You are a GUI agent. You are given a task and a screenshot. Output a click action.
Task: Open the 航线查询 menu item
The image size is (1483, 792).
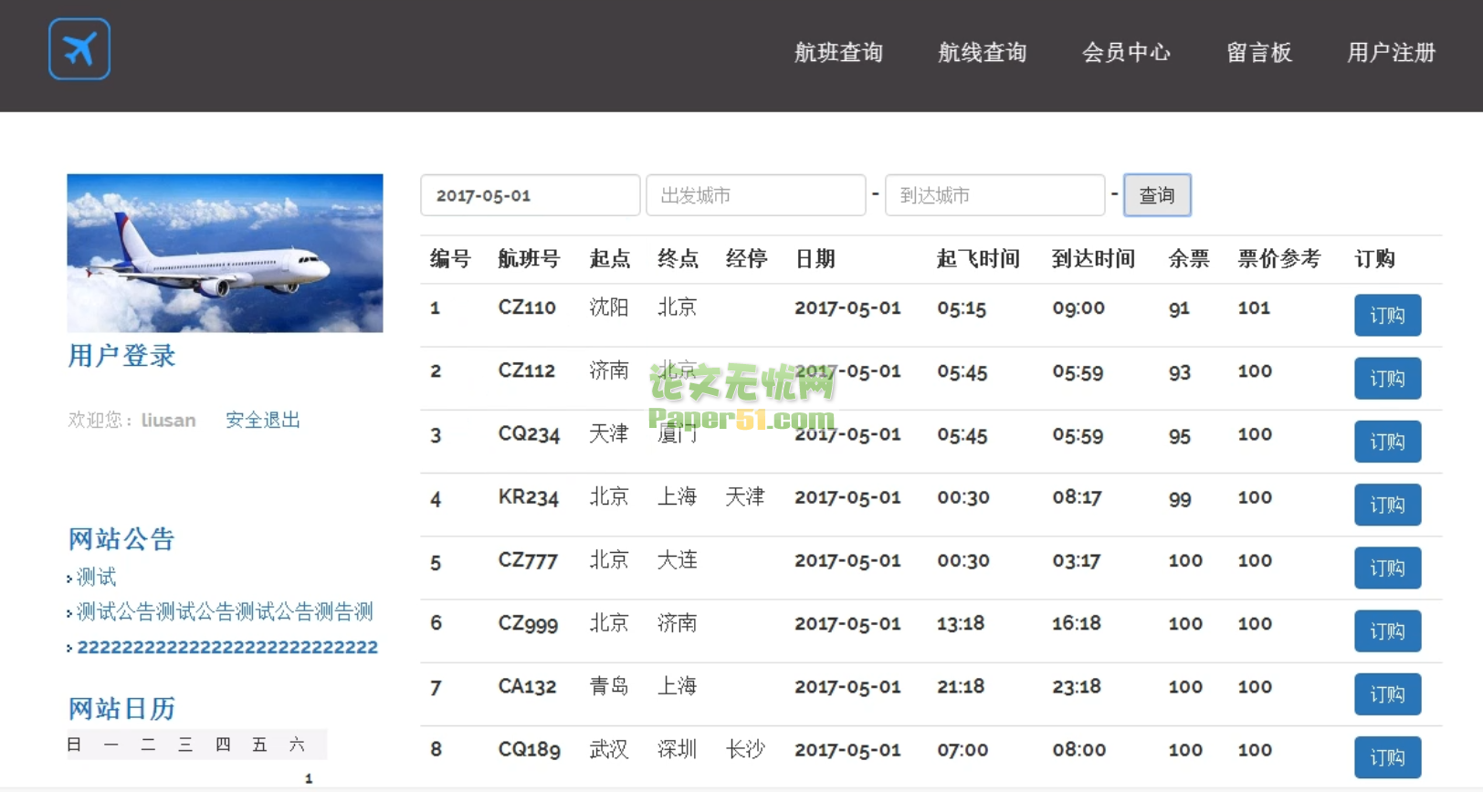coord(983,53)
